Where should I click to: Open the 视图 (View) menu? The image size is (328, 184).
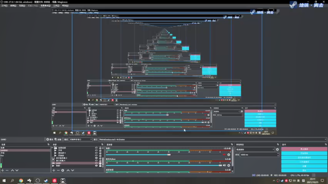coord(22,6)
